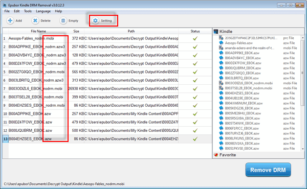This screenshot has width=307, height=189.
Task: Click the Delete toolbar button
Action: 41,20
